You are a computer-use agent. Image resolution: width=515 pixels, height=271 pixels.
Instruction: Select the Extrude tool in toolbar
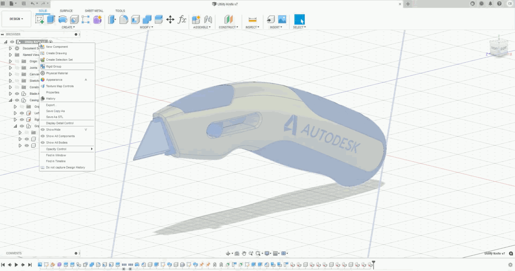(x=51, y=19)
